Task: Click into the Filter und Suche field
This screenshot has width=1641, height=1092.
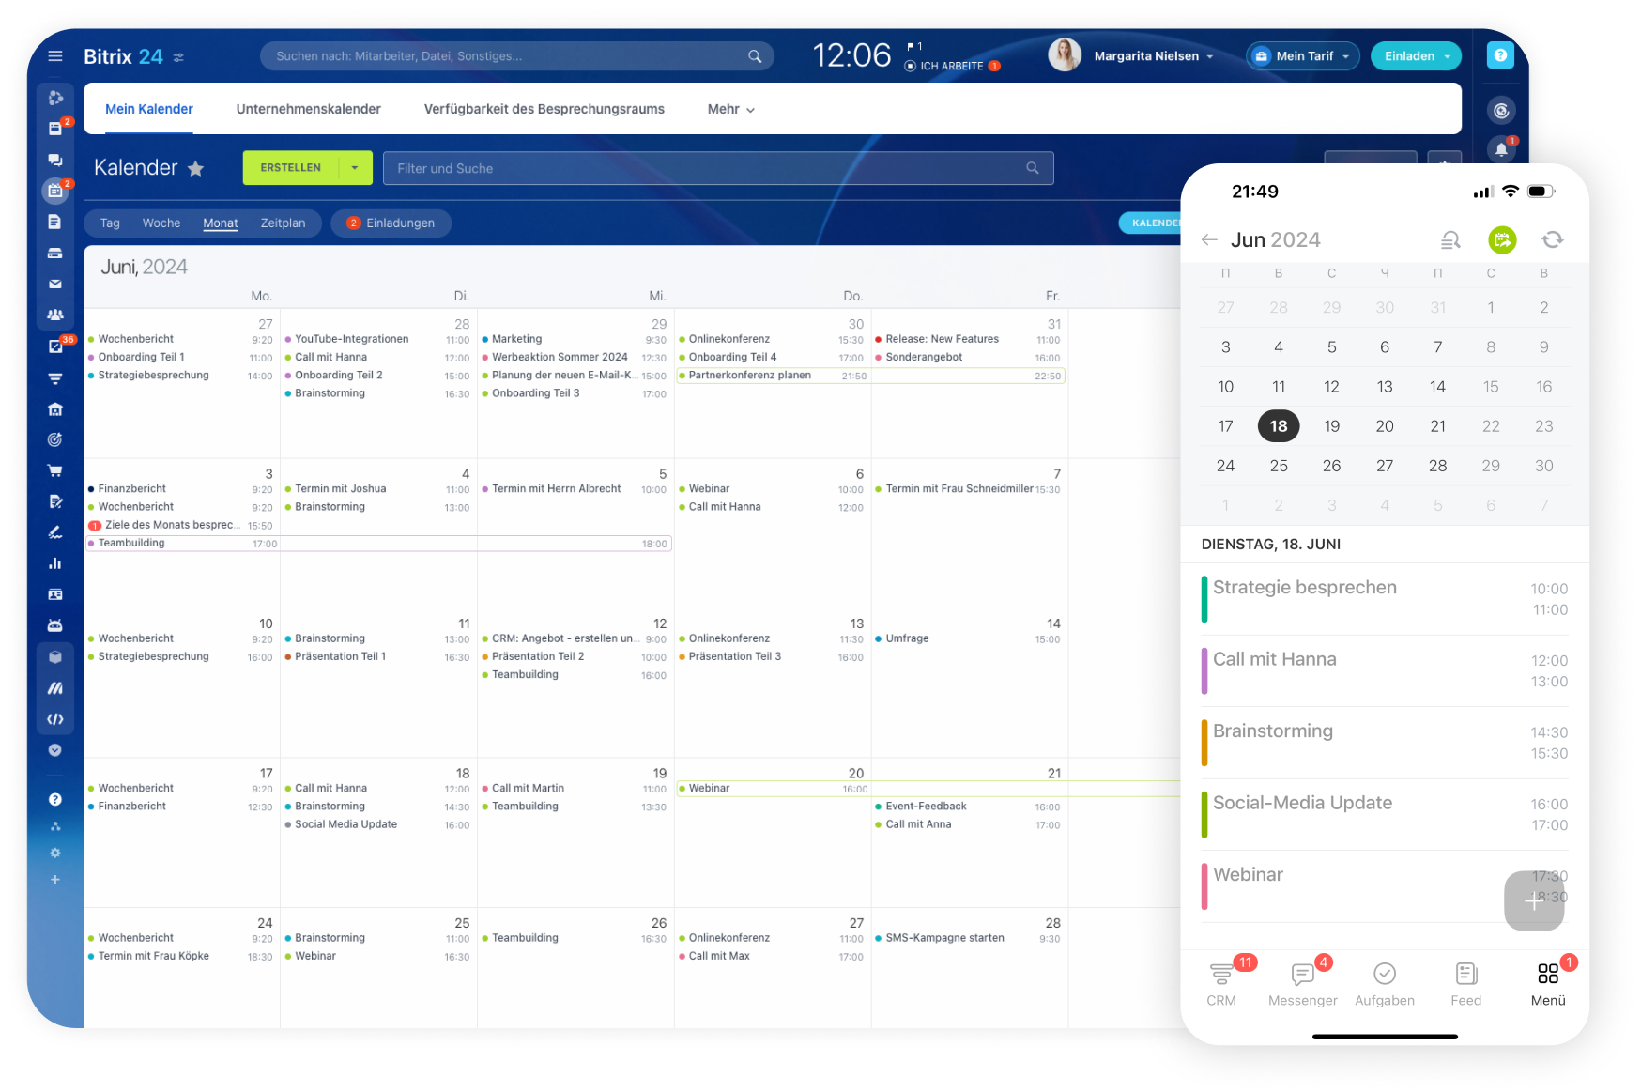Action: [x=704, y=169]
